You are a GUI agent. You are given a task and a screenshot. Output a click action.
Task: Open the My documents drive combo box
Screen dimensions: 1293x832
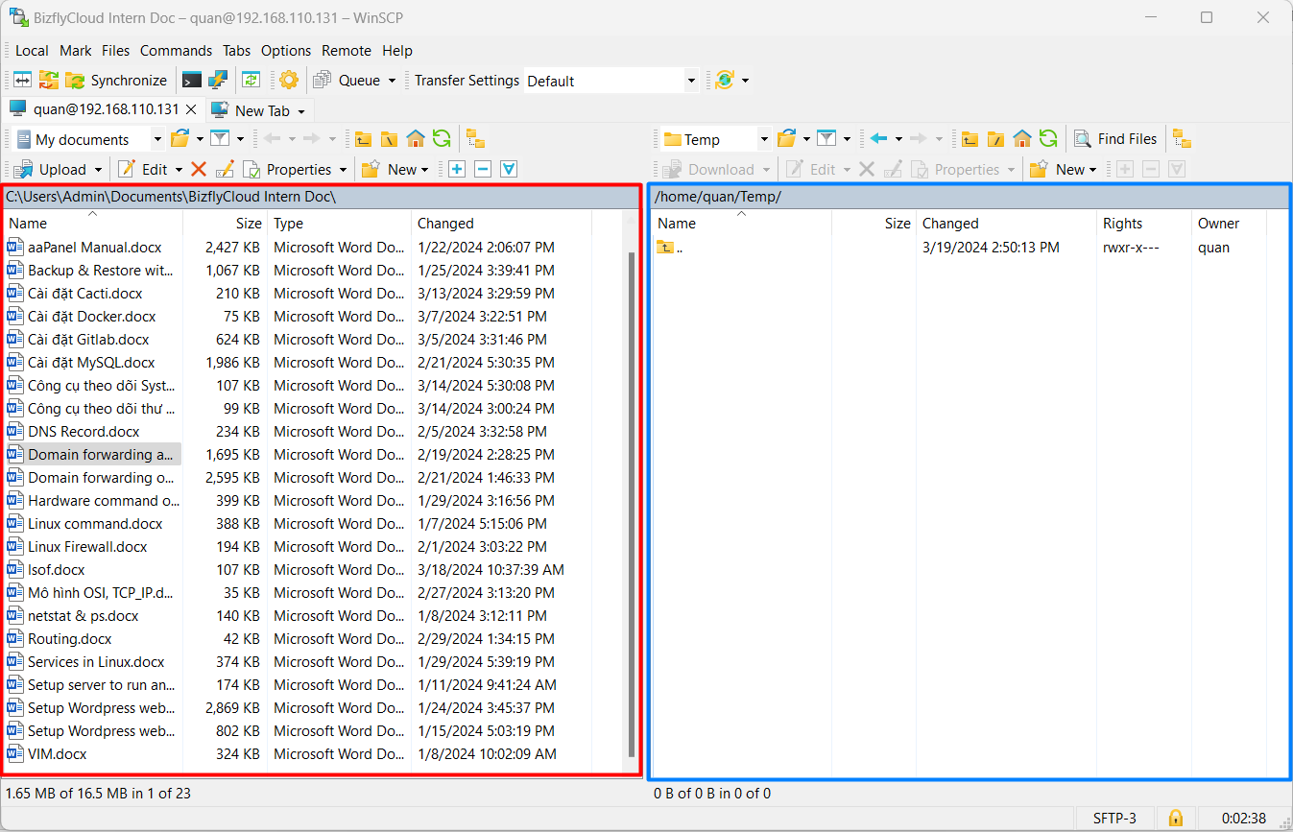click(89, 139)
